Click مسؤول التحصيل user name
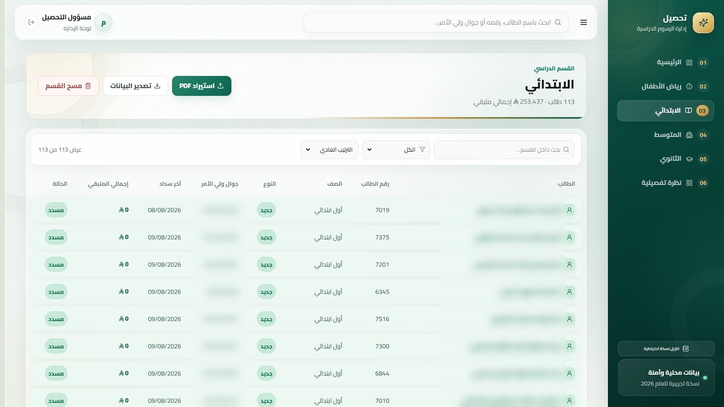Image resolution: width=724 pixels, height=407 pixels. point(67,17)
